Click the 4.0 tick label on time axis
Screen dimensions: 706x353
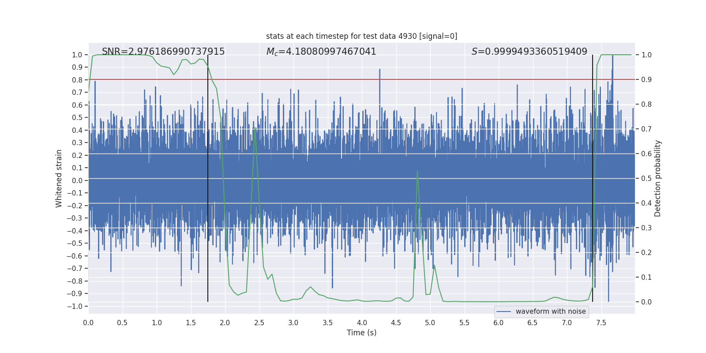(361, 323)
